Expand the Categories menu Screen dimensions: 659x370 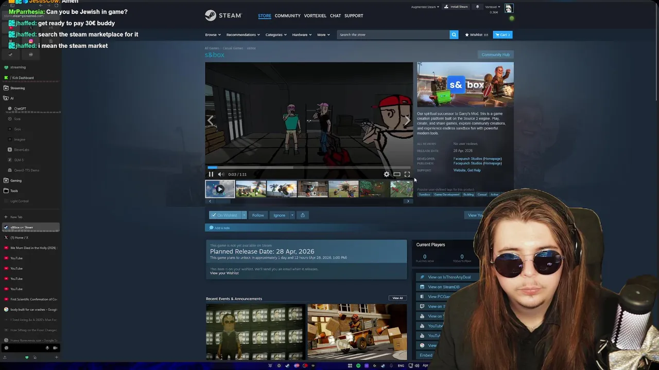[275, 34]
